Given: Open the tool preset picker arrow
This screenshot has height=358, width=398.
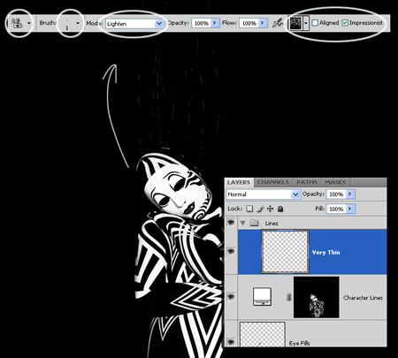Looking at the screenshot, I should [29, 23].
